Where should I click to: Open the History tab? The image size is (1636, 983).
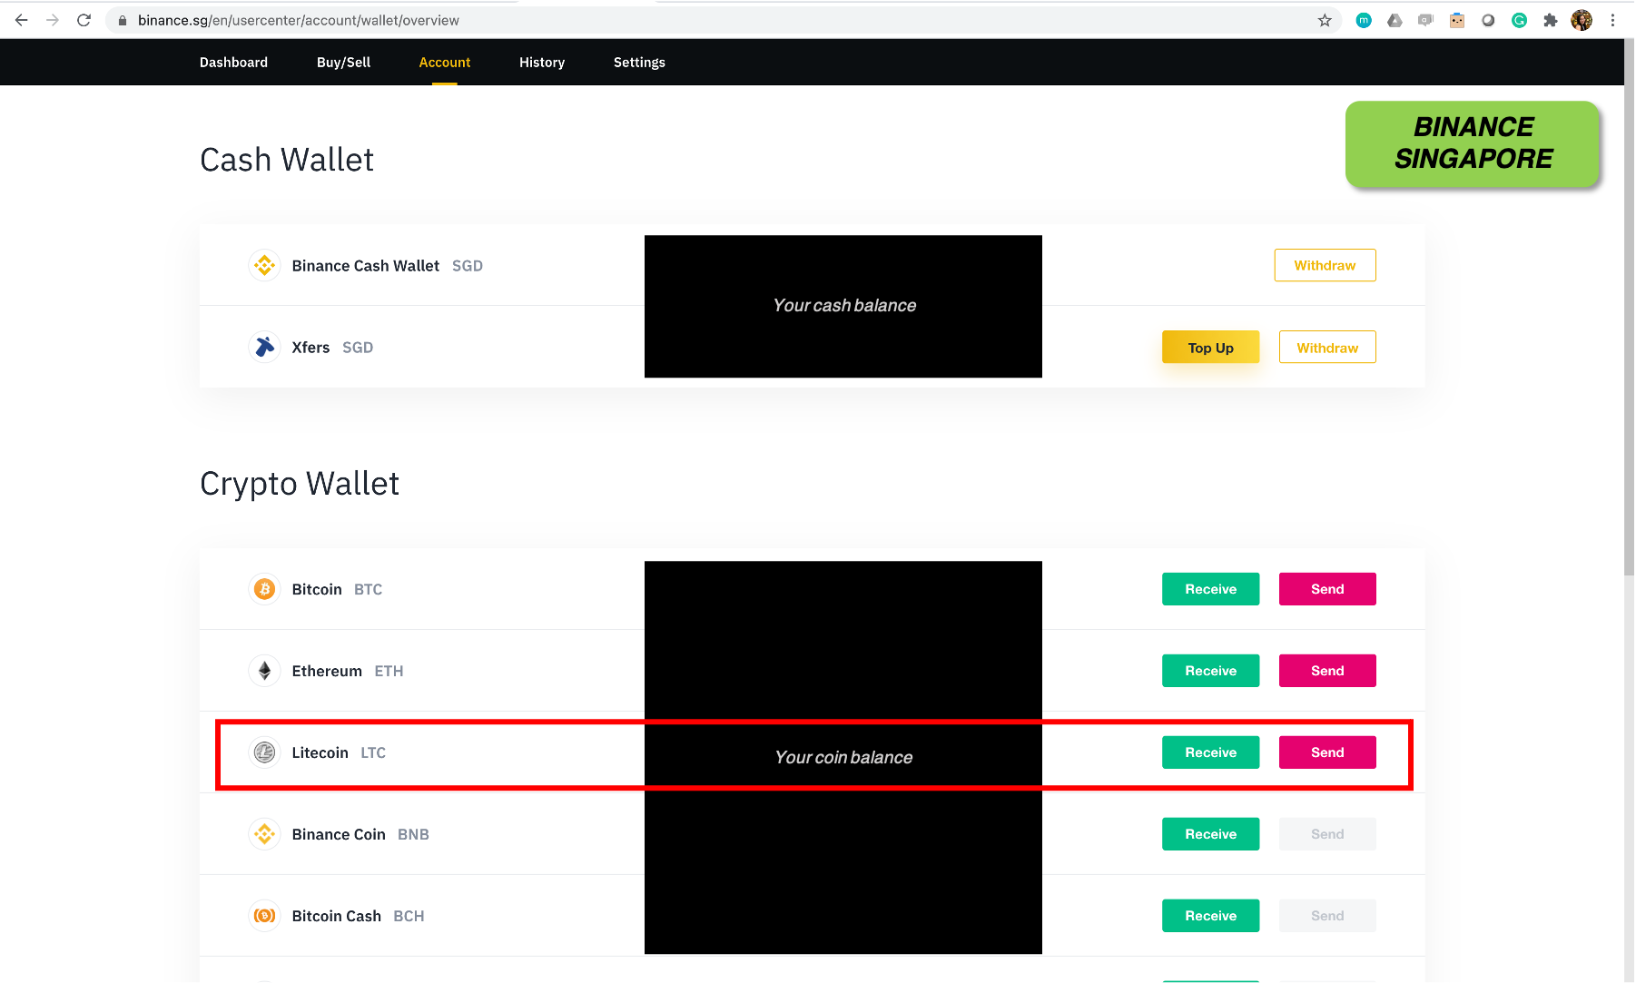point(542,63)
